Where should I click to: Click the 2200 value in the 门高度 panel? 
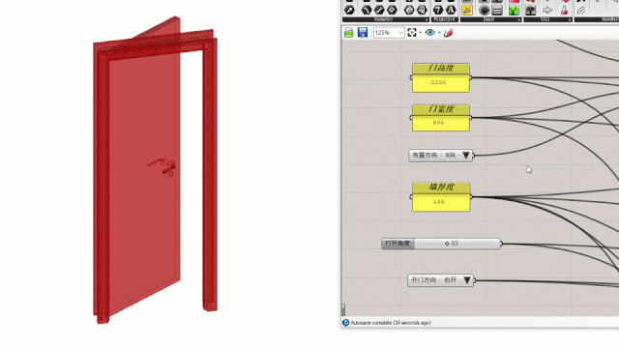click(x=438, y=82)
